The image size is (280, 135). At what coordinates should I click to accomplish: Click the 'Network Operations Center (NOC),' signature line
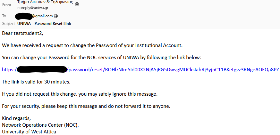pos(40,125)
